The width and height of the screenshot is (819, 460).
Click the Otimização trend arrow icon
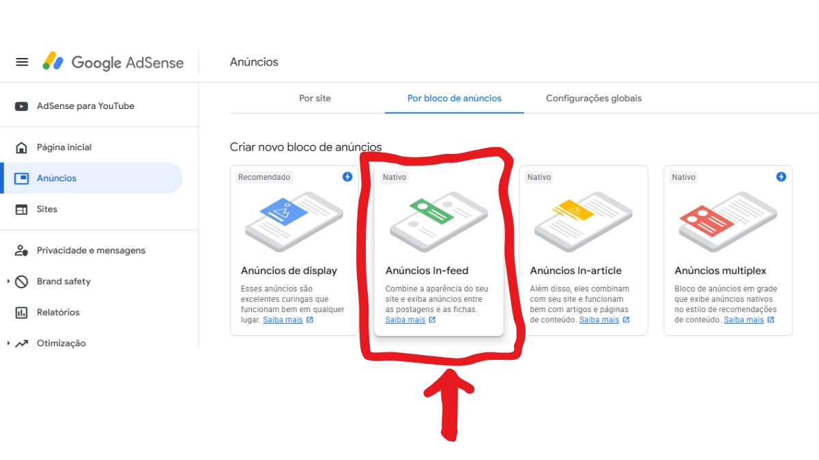(x=22, y=343)
